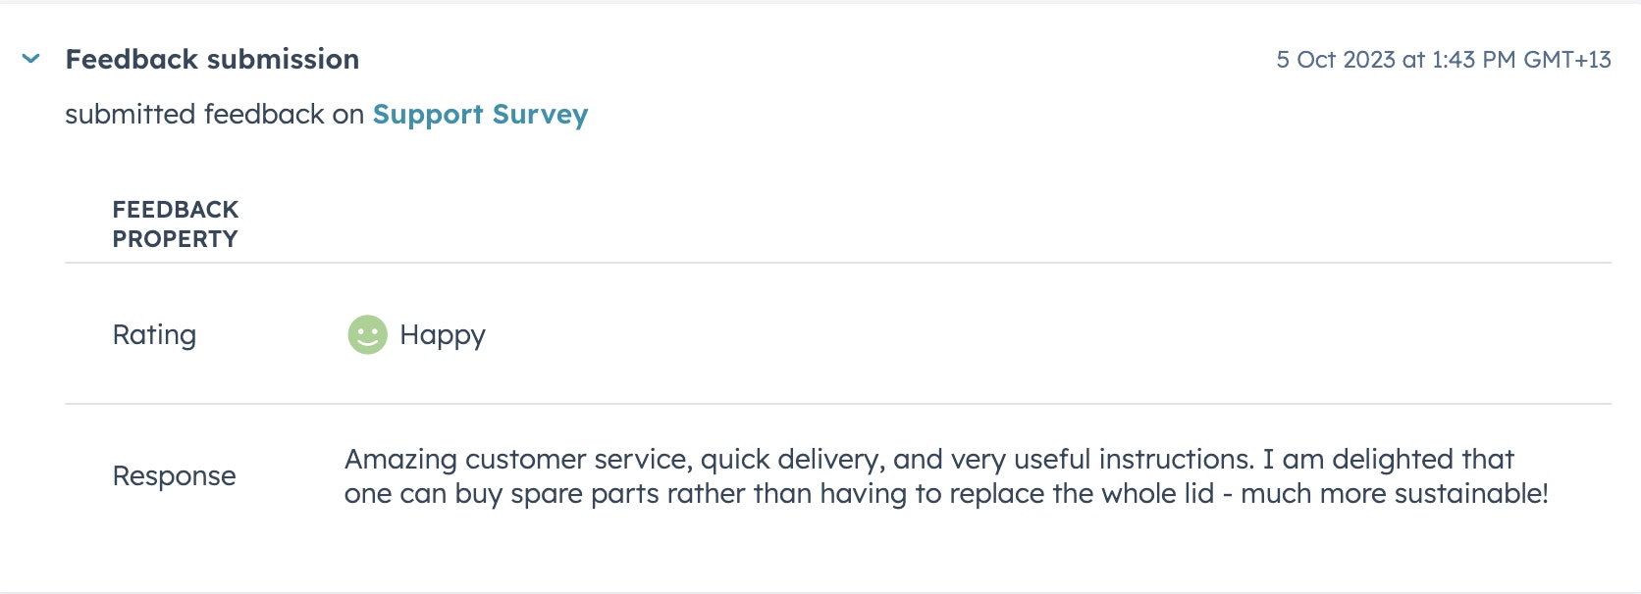Click the Happy rating value text
Image resolution: width=1641 pixels, height=594 pixels.
443,335
